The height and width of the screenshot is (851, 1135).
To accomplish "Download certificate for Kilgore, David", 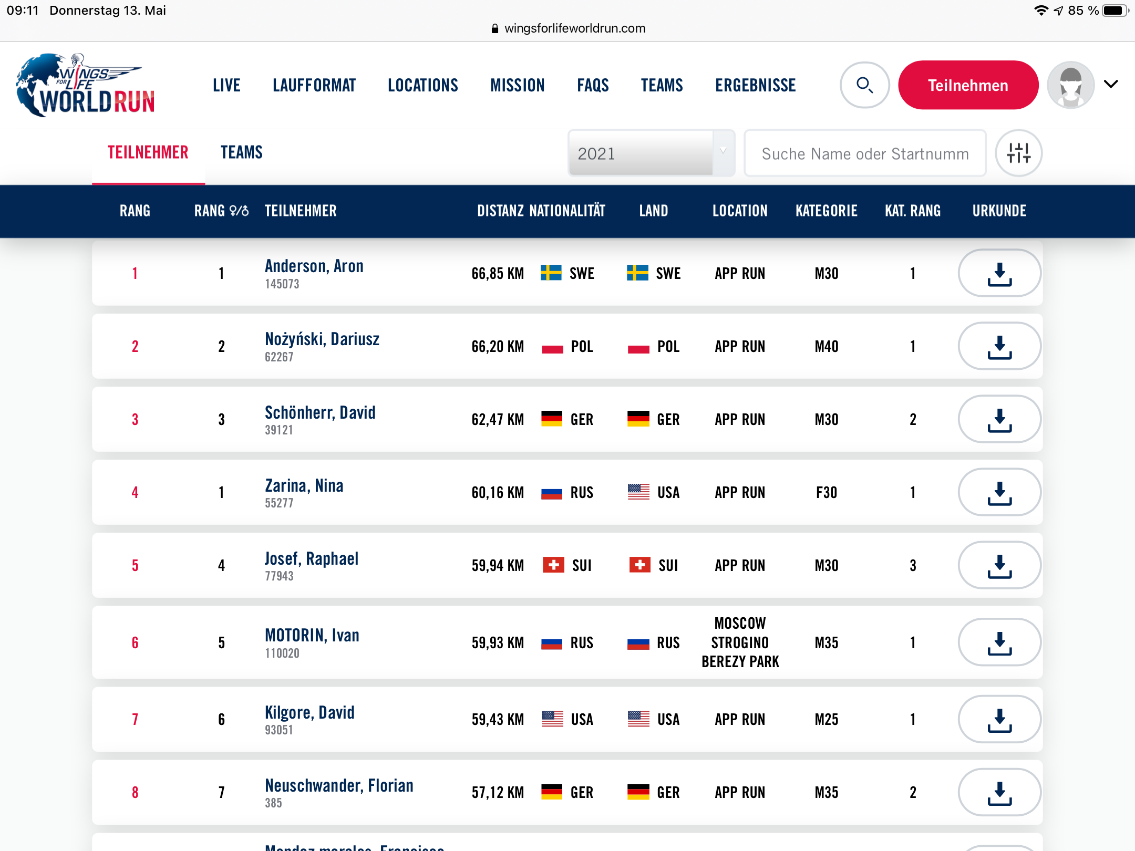I will 999,719.
